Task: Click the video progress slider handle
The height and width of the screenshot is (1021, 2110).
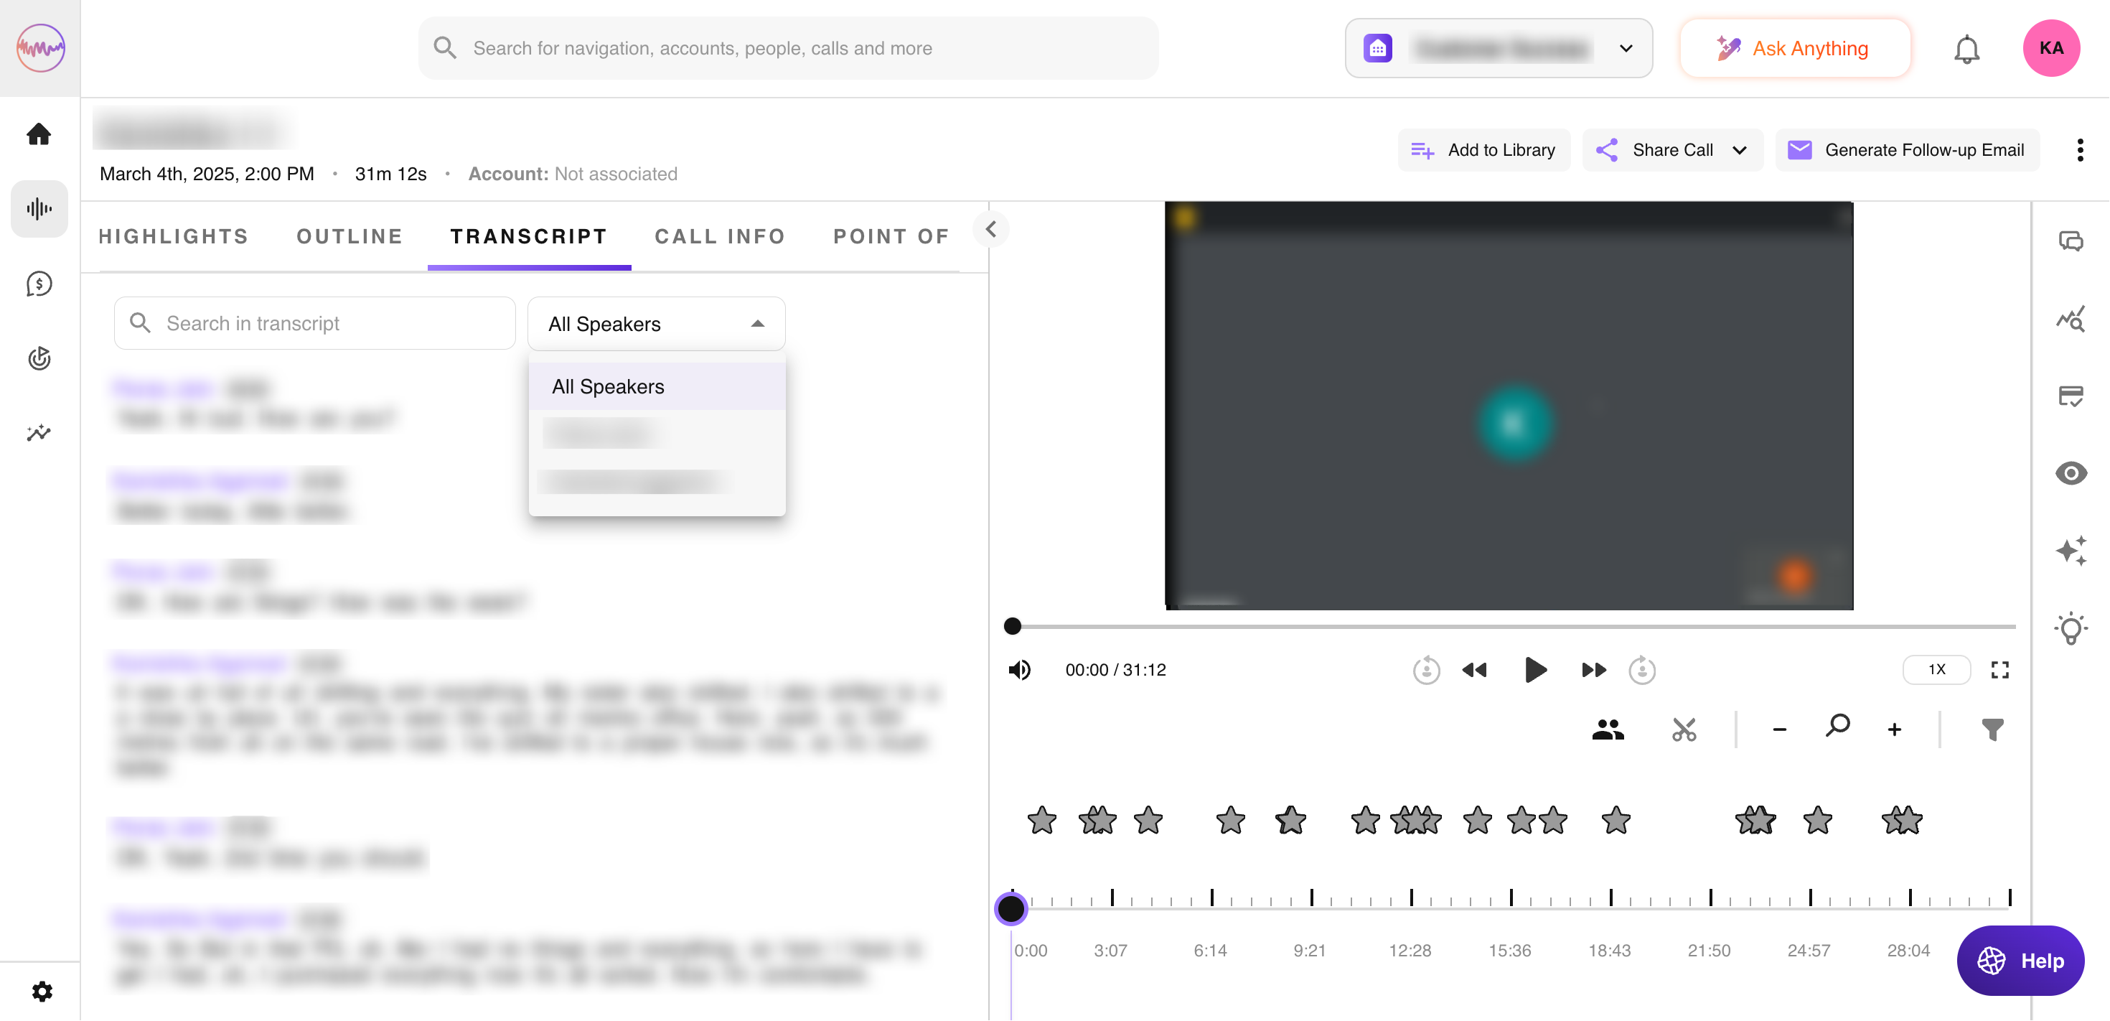Action: [1013, 626]
